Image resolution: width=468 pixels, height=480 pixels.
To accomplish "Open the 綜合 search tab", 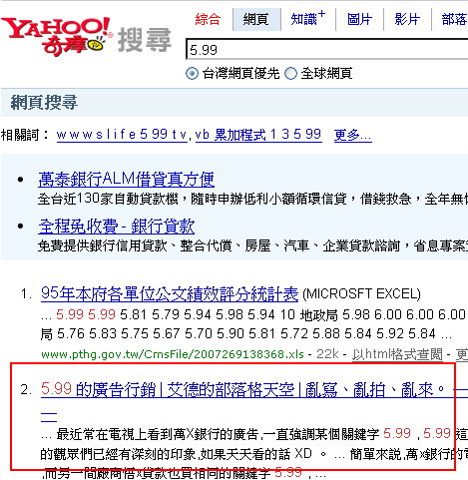I will pyautogui.click(x=208, y=19).
